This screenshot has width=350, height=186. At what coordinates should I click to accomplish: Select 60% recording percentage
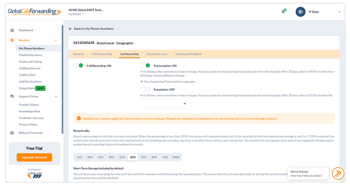click(133, 157)
